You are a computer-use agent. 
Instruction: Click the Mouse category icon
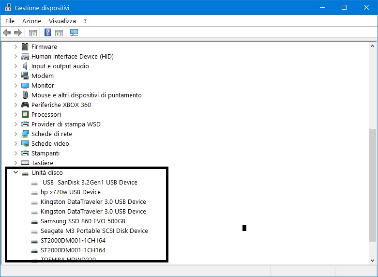coord(25,95)
